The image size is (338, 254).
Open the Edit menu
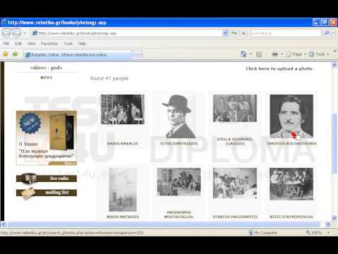pyautogui.click(x=18, y=44)
